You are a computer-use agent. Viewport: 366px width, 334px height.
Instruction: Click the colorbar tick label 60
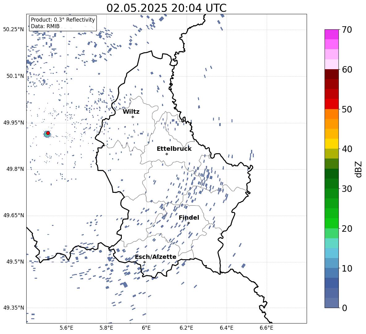pyautogui.click(x=347, y=70)
